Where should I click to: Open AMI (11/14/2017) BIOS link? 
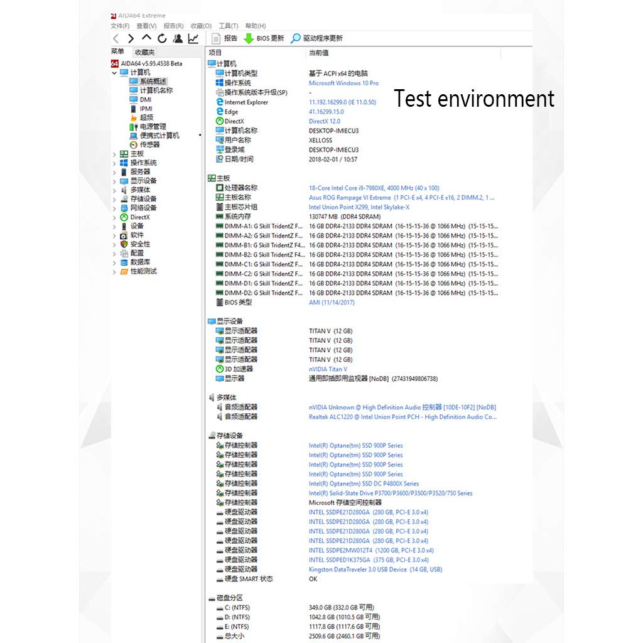click(x=332, y=303)
